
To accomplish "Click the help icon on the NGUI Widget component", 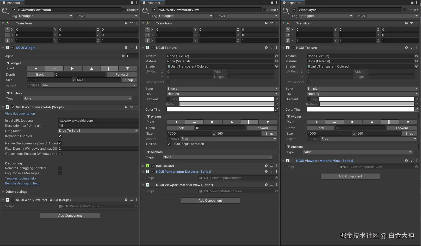I will 126,48.
